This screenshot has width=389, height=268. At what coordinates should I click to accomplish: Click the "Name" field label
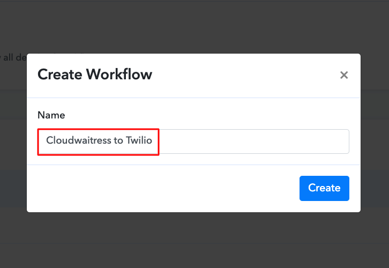[51, 115]
